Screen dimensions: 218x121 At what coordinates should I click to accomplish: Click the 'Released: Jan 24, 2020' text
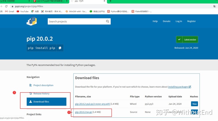click(x=186, y=48)
